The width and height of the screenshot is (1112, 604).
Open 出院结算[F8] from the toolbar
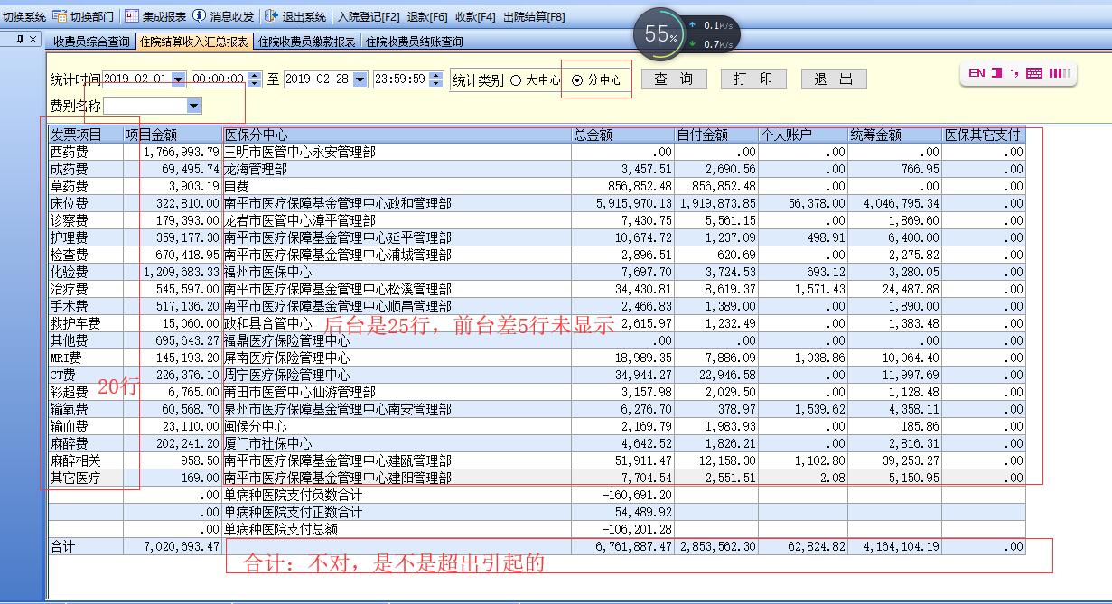(x=534, y=16)
